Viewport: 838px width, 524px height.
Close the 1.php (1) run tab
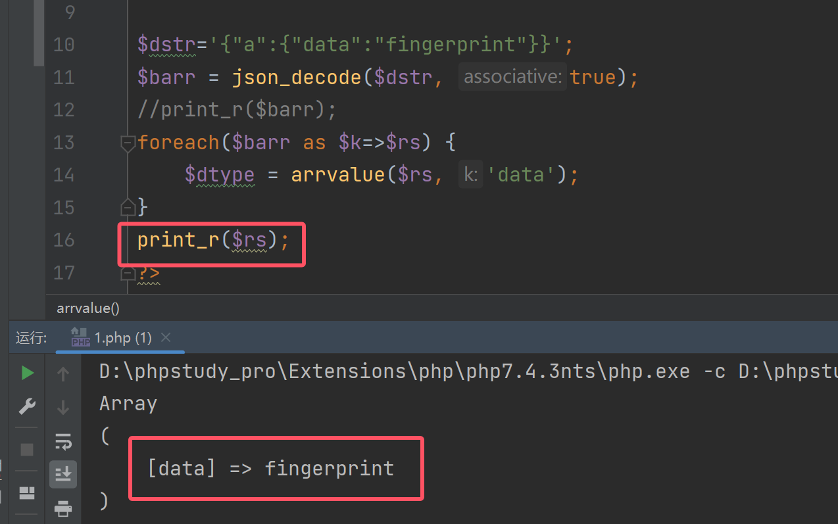[x=166, y=337]
